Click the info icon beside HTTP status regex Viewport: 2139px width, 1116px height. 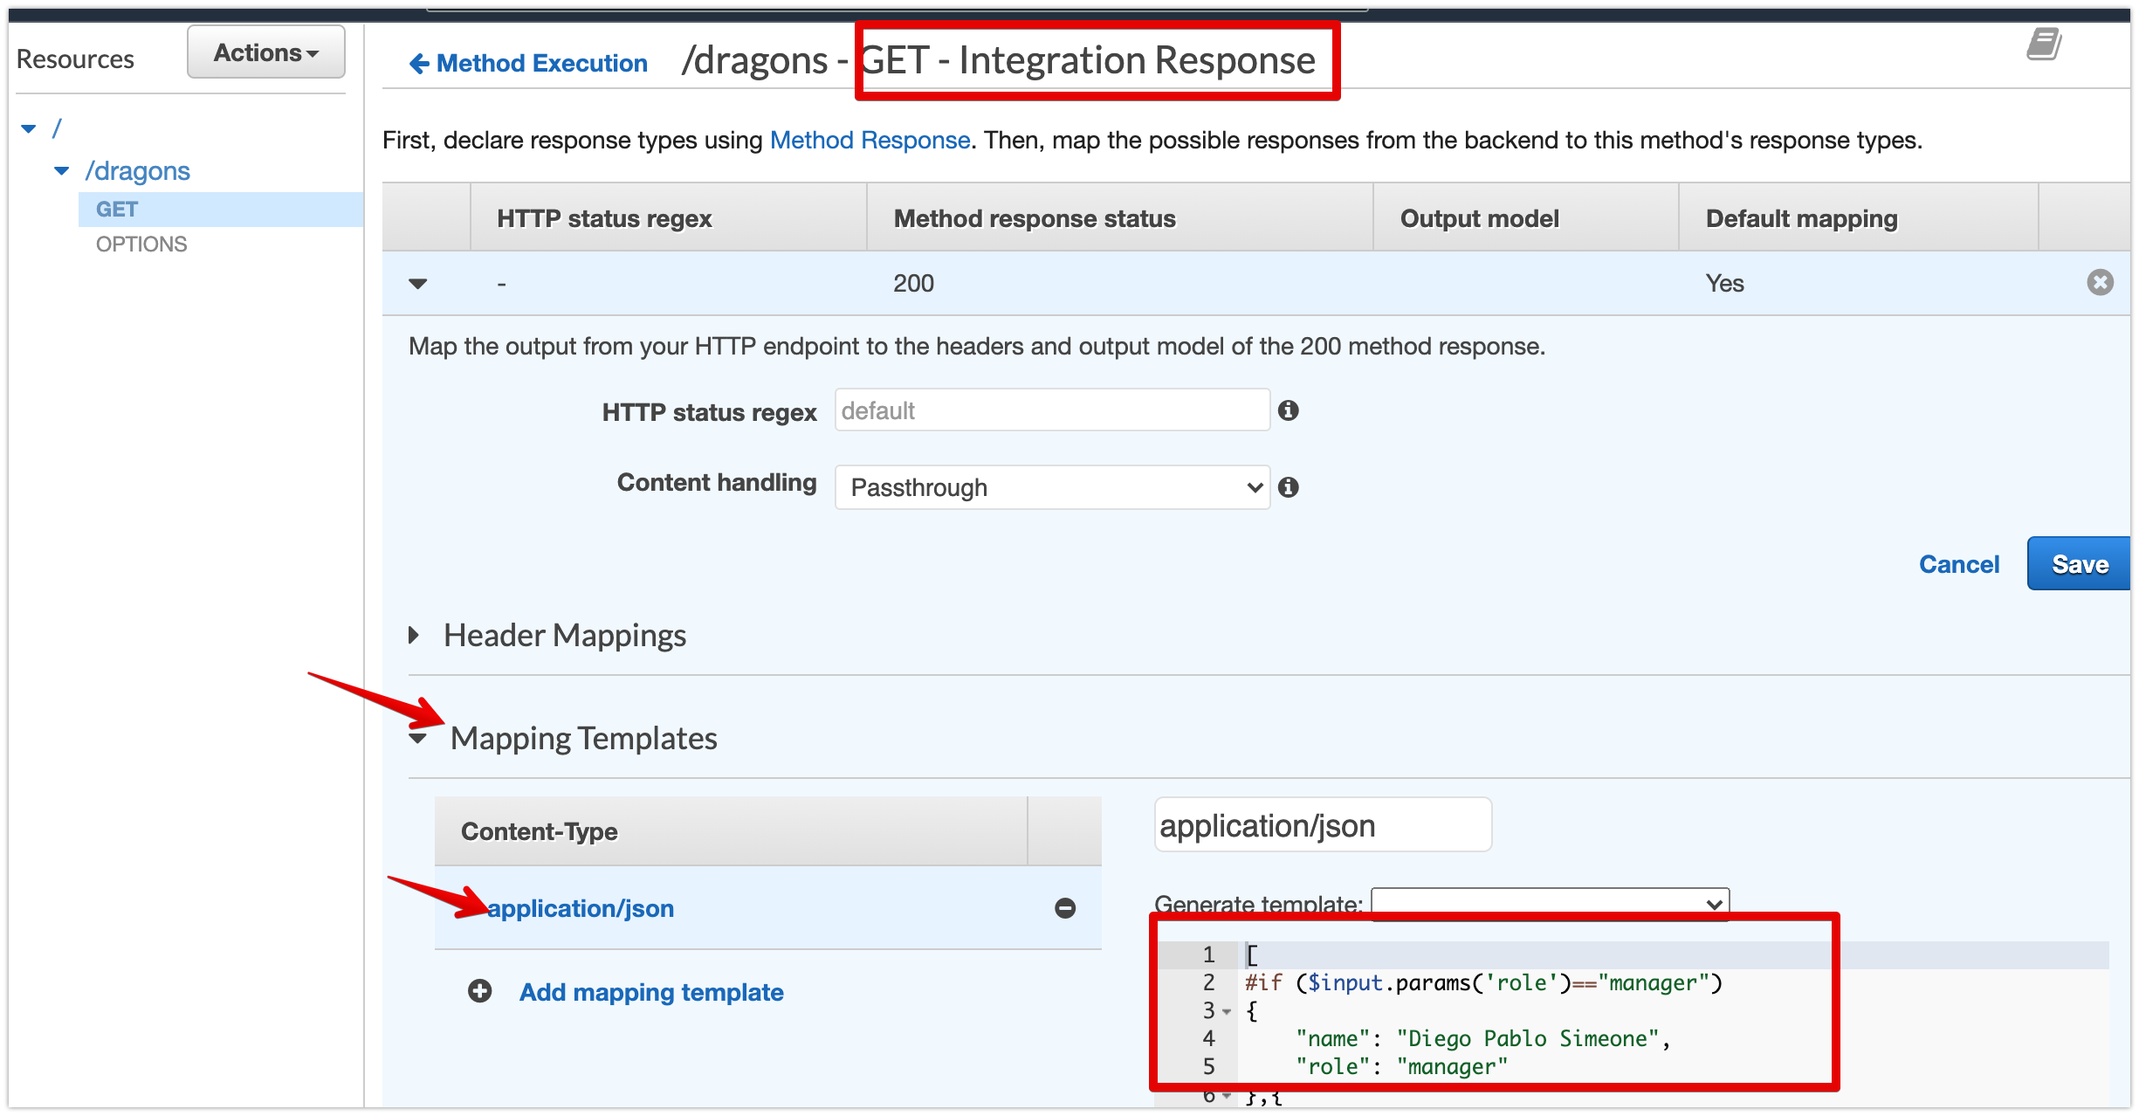(x=1290, y=410)
